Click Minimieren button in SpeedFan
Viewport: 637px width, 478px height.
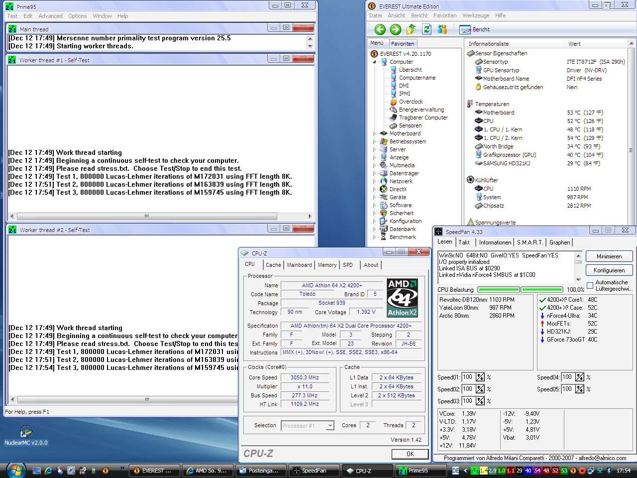(x=609, y=256)
